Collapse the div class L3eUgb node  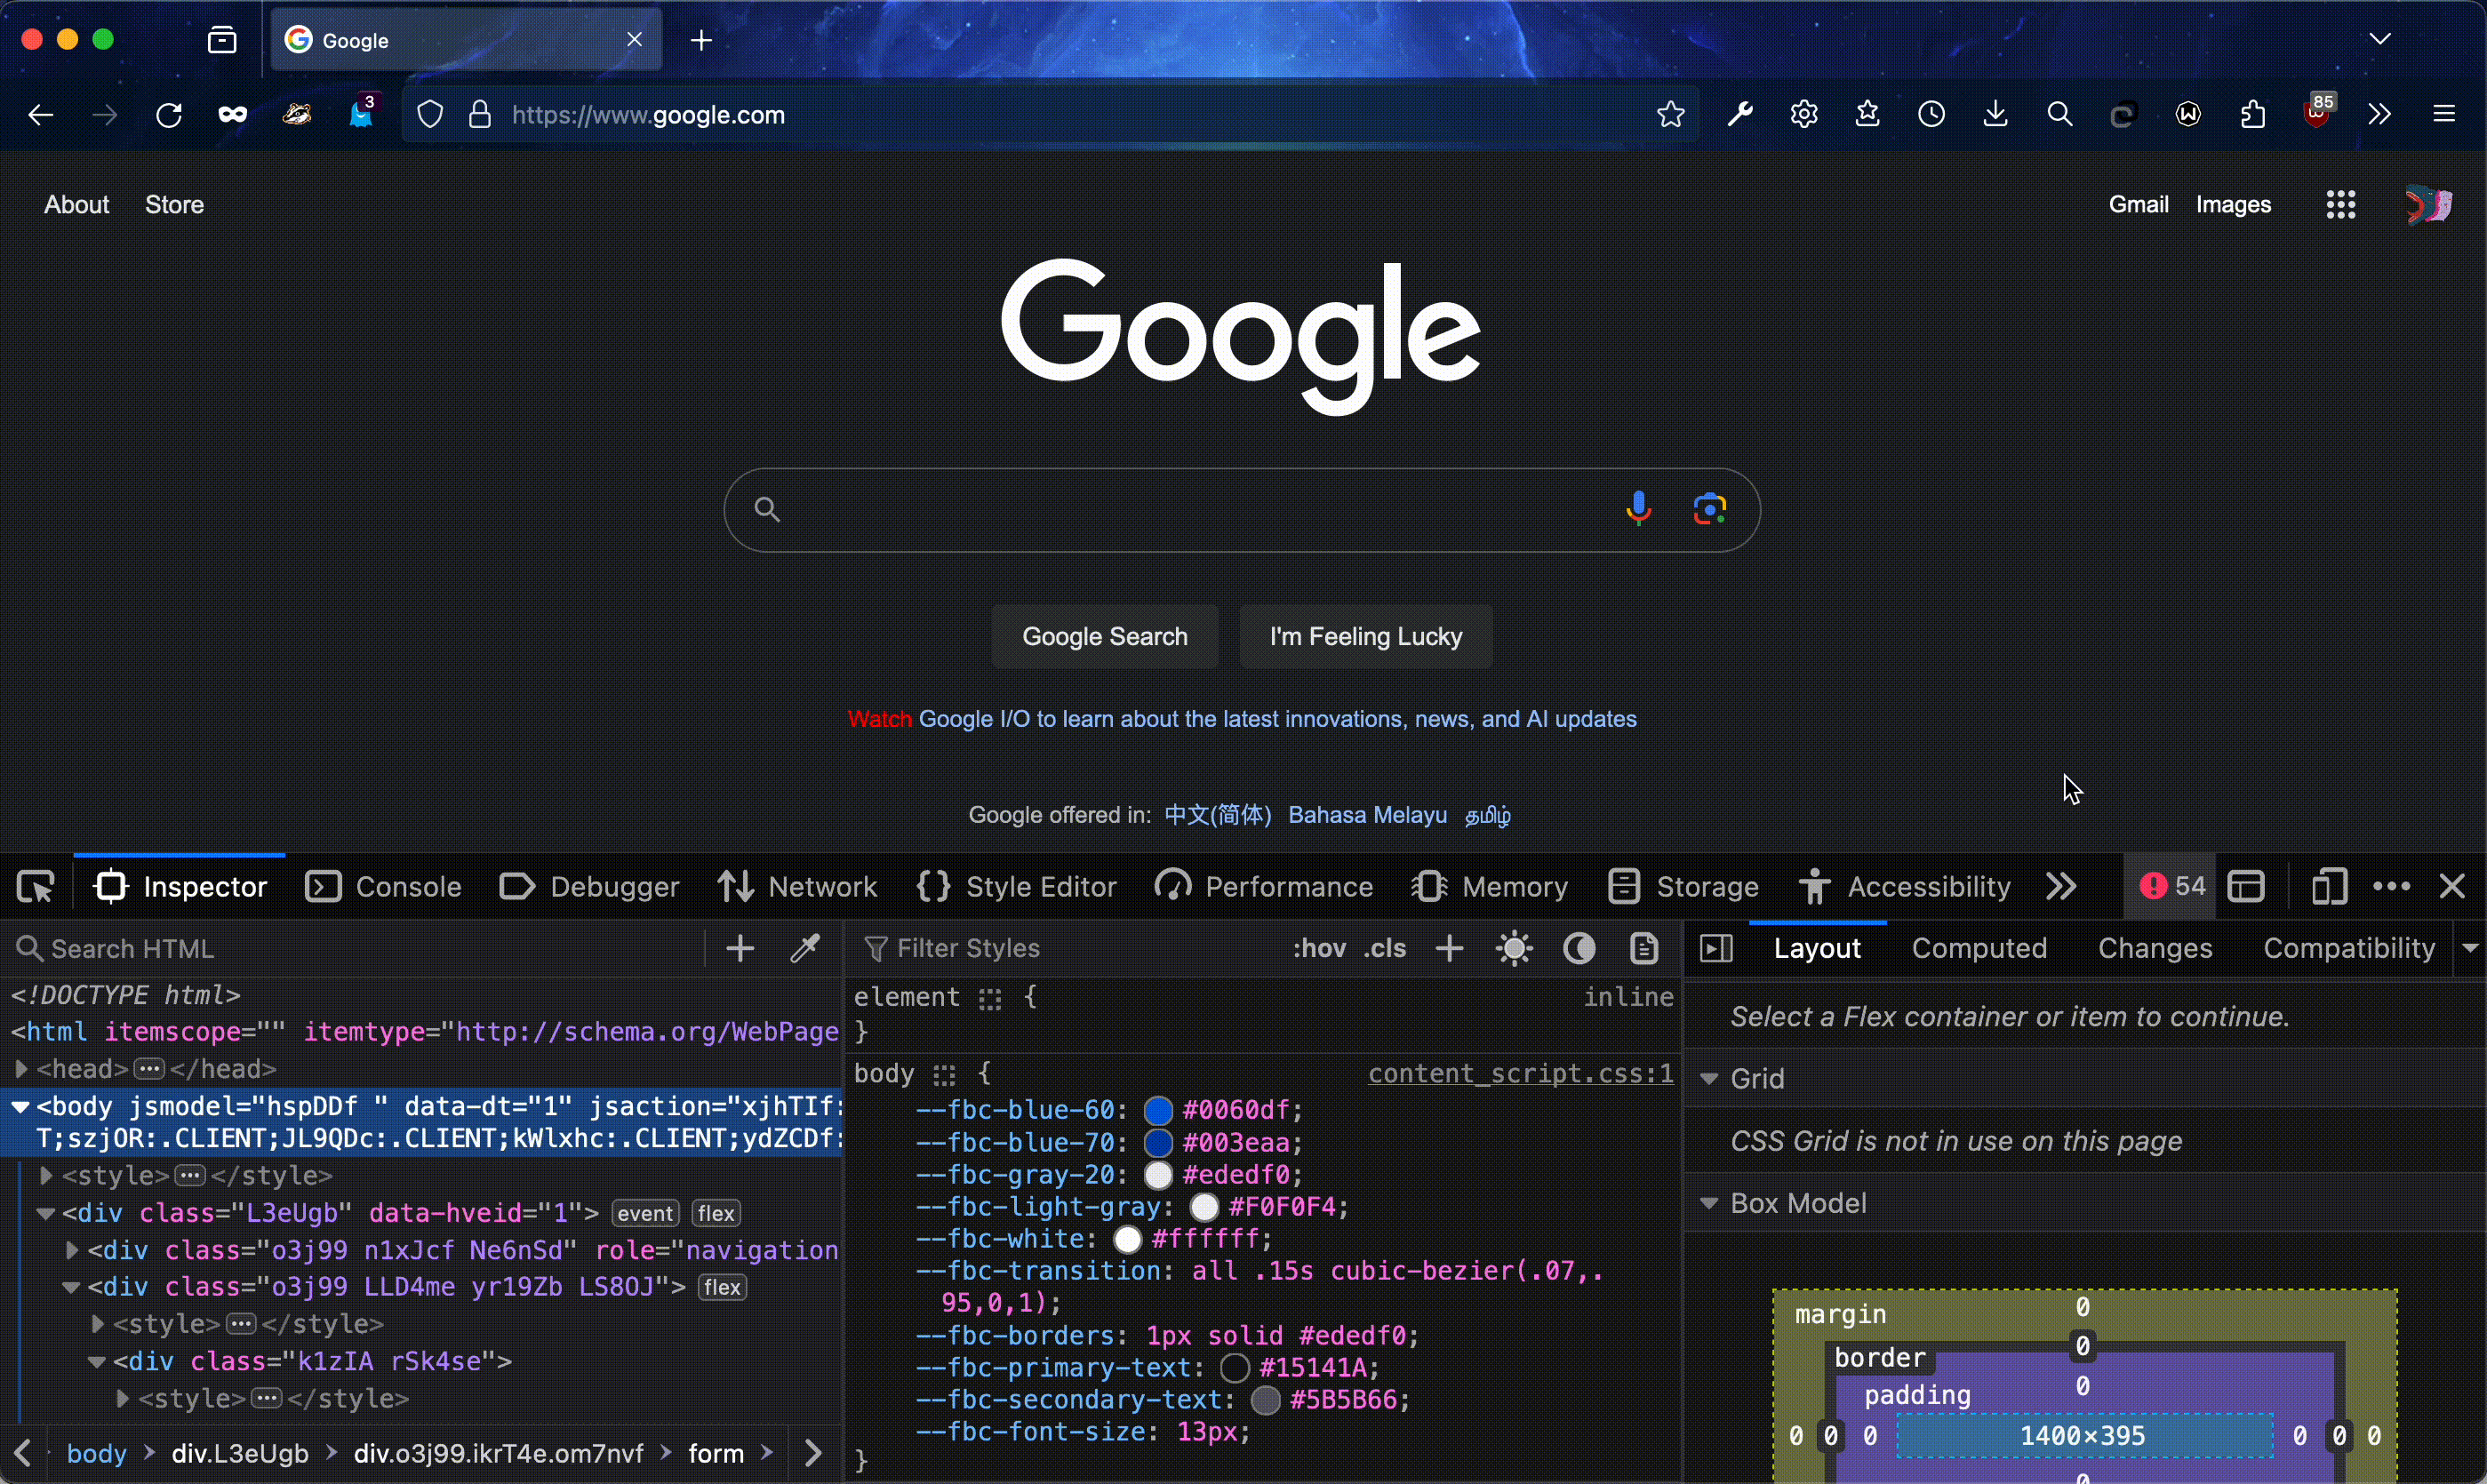click(46, 1214)
